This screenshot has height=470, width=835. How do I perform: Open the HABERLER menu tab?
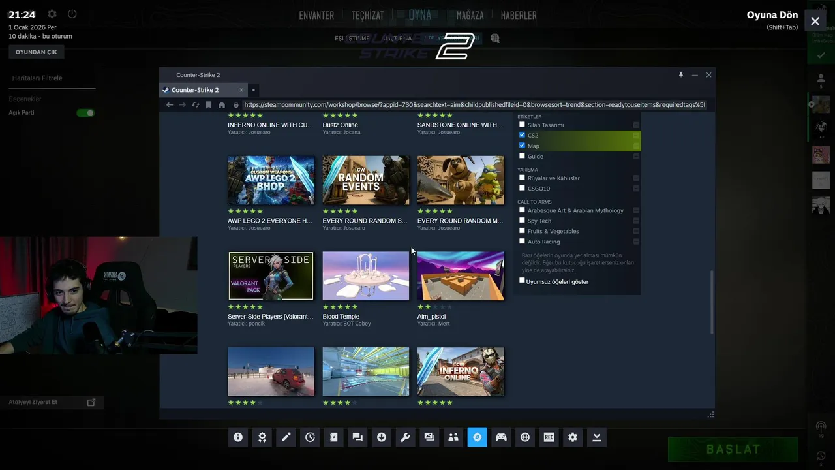519,15
